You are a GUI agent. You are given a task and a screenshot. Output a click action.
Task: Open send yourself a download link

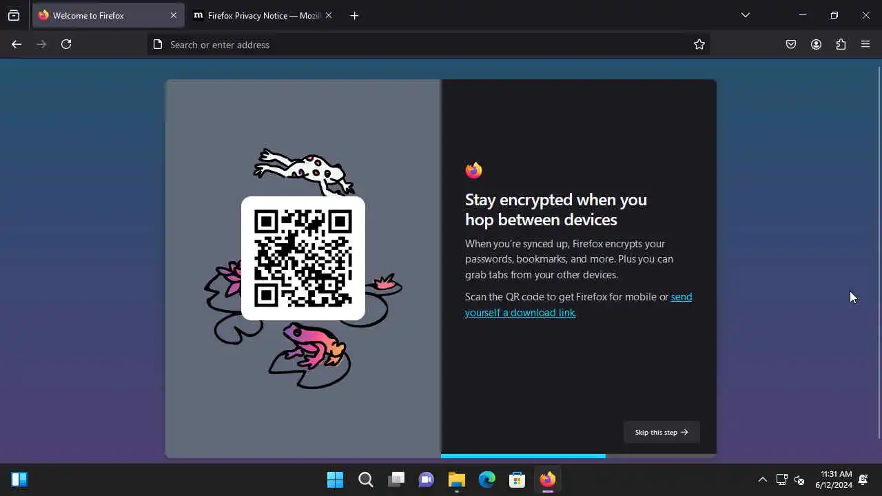(x=578, y=304)
